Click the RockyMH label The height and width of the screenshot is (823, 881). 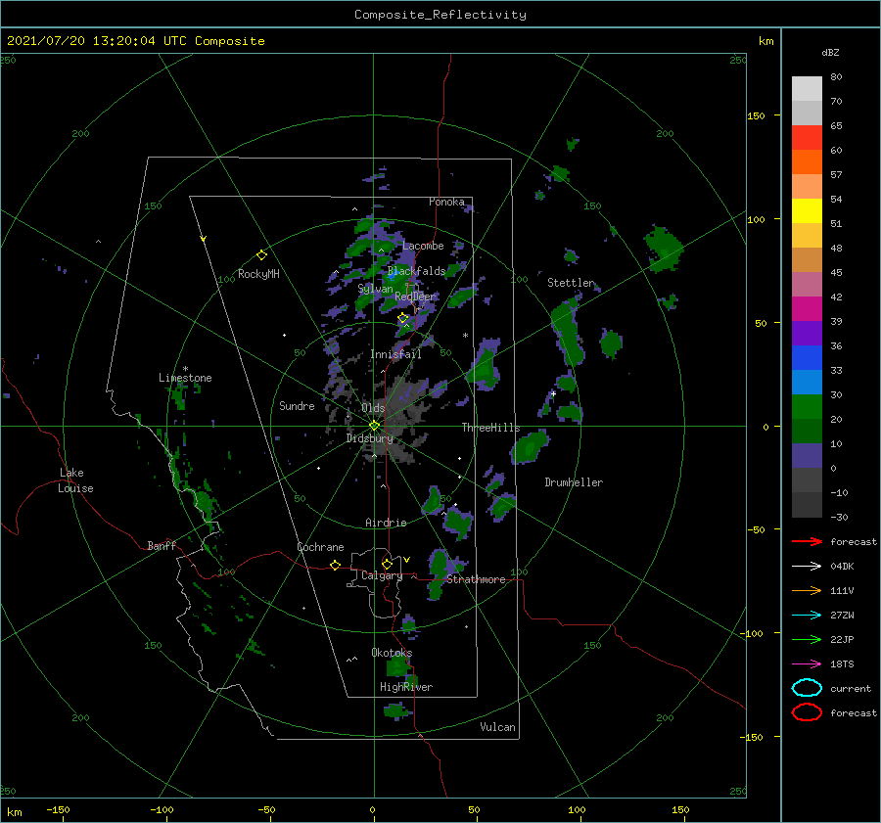[x=258, y=274]
